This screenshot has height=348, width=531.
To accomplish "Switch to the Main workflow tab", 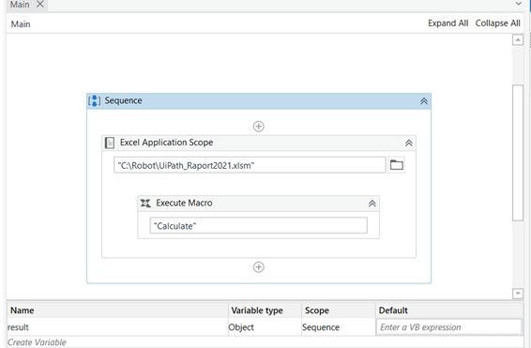I will (x=20, y=5).
